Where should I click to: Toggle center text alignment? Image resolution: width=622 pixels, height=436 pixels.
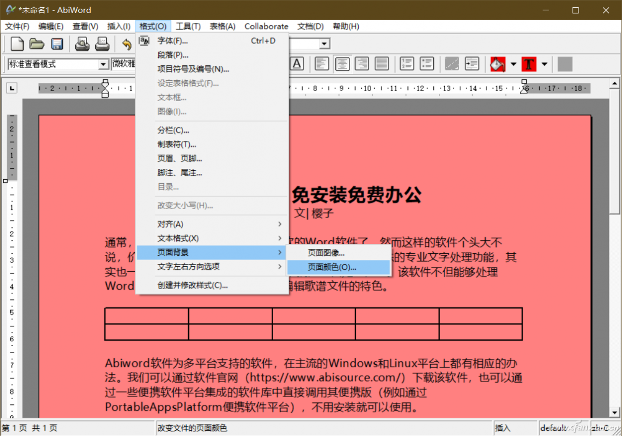342,64
